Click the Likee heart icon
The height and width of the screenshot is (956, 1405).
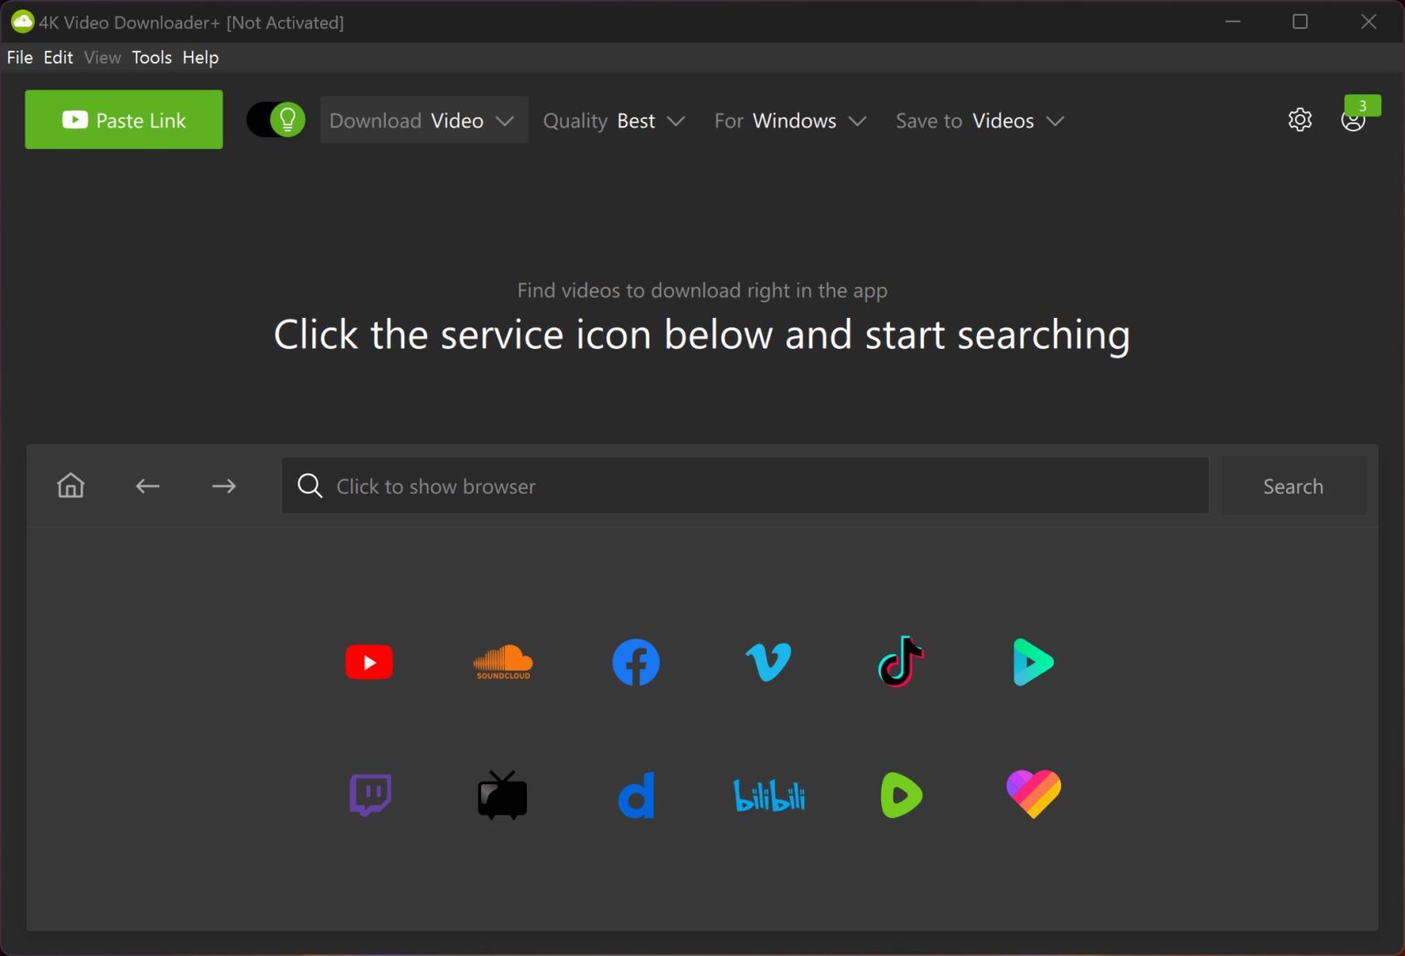pos(1033,794)
